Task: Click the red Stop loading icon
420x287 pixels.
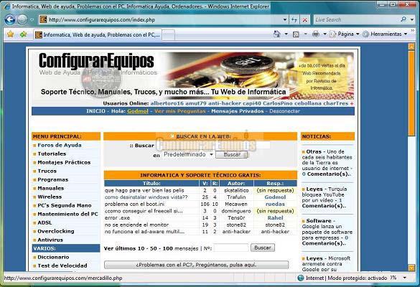Action: click(305, 20)
